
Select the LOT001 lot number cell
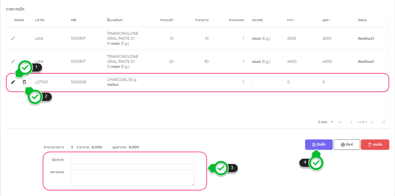click(x=41, y=82)
